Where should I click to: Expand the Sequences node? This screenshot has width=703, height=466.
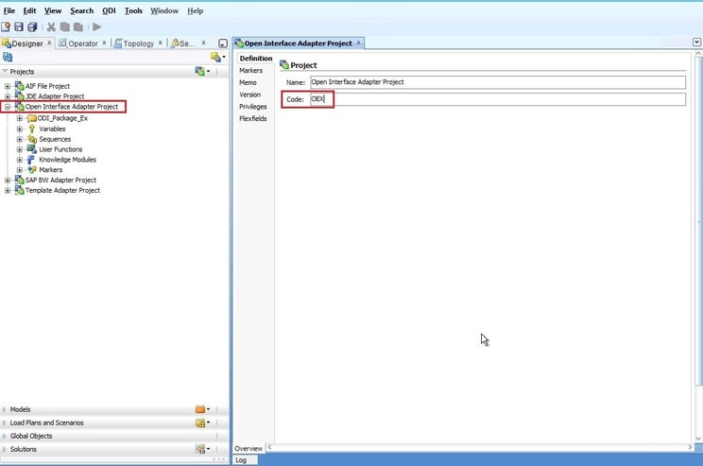click(19, 139)
